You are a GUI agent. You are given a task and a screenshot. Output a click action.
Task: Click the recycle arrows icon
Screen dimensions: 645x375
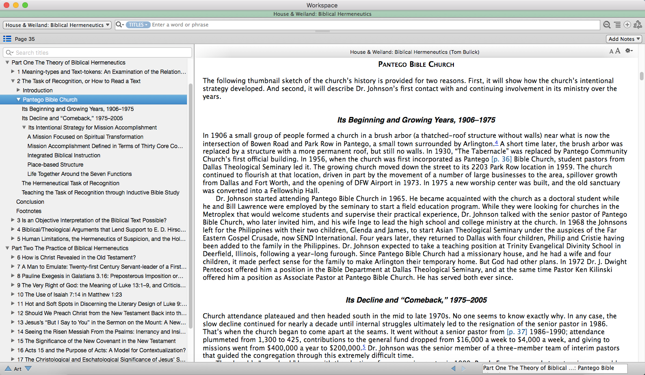pyautogui.click(x=638, y=25)
